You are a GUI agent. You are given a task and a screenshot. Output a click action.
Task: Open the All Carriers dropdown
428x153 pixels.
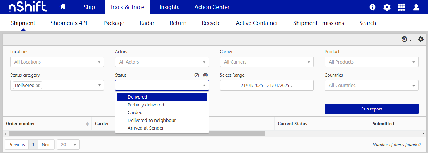[266, 62]
